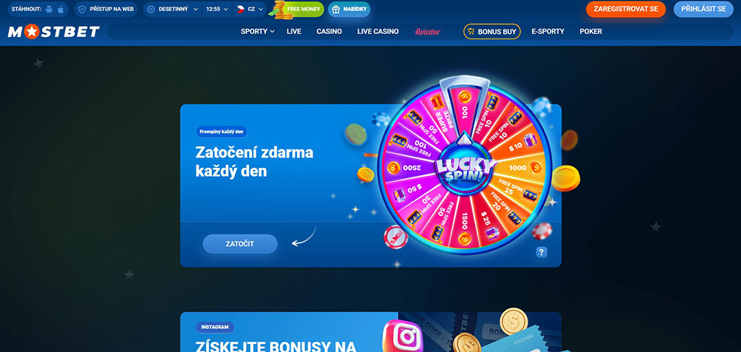Go to the Poker section
741x352 pixels.
click(x=591, y=32)
